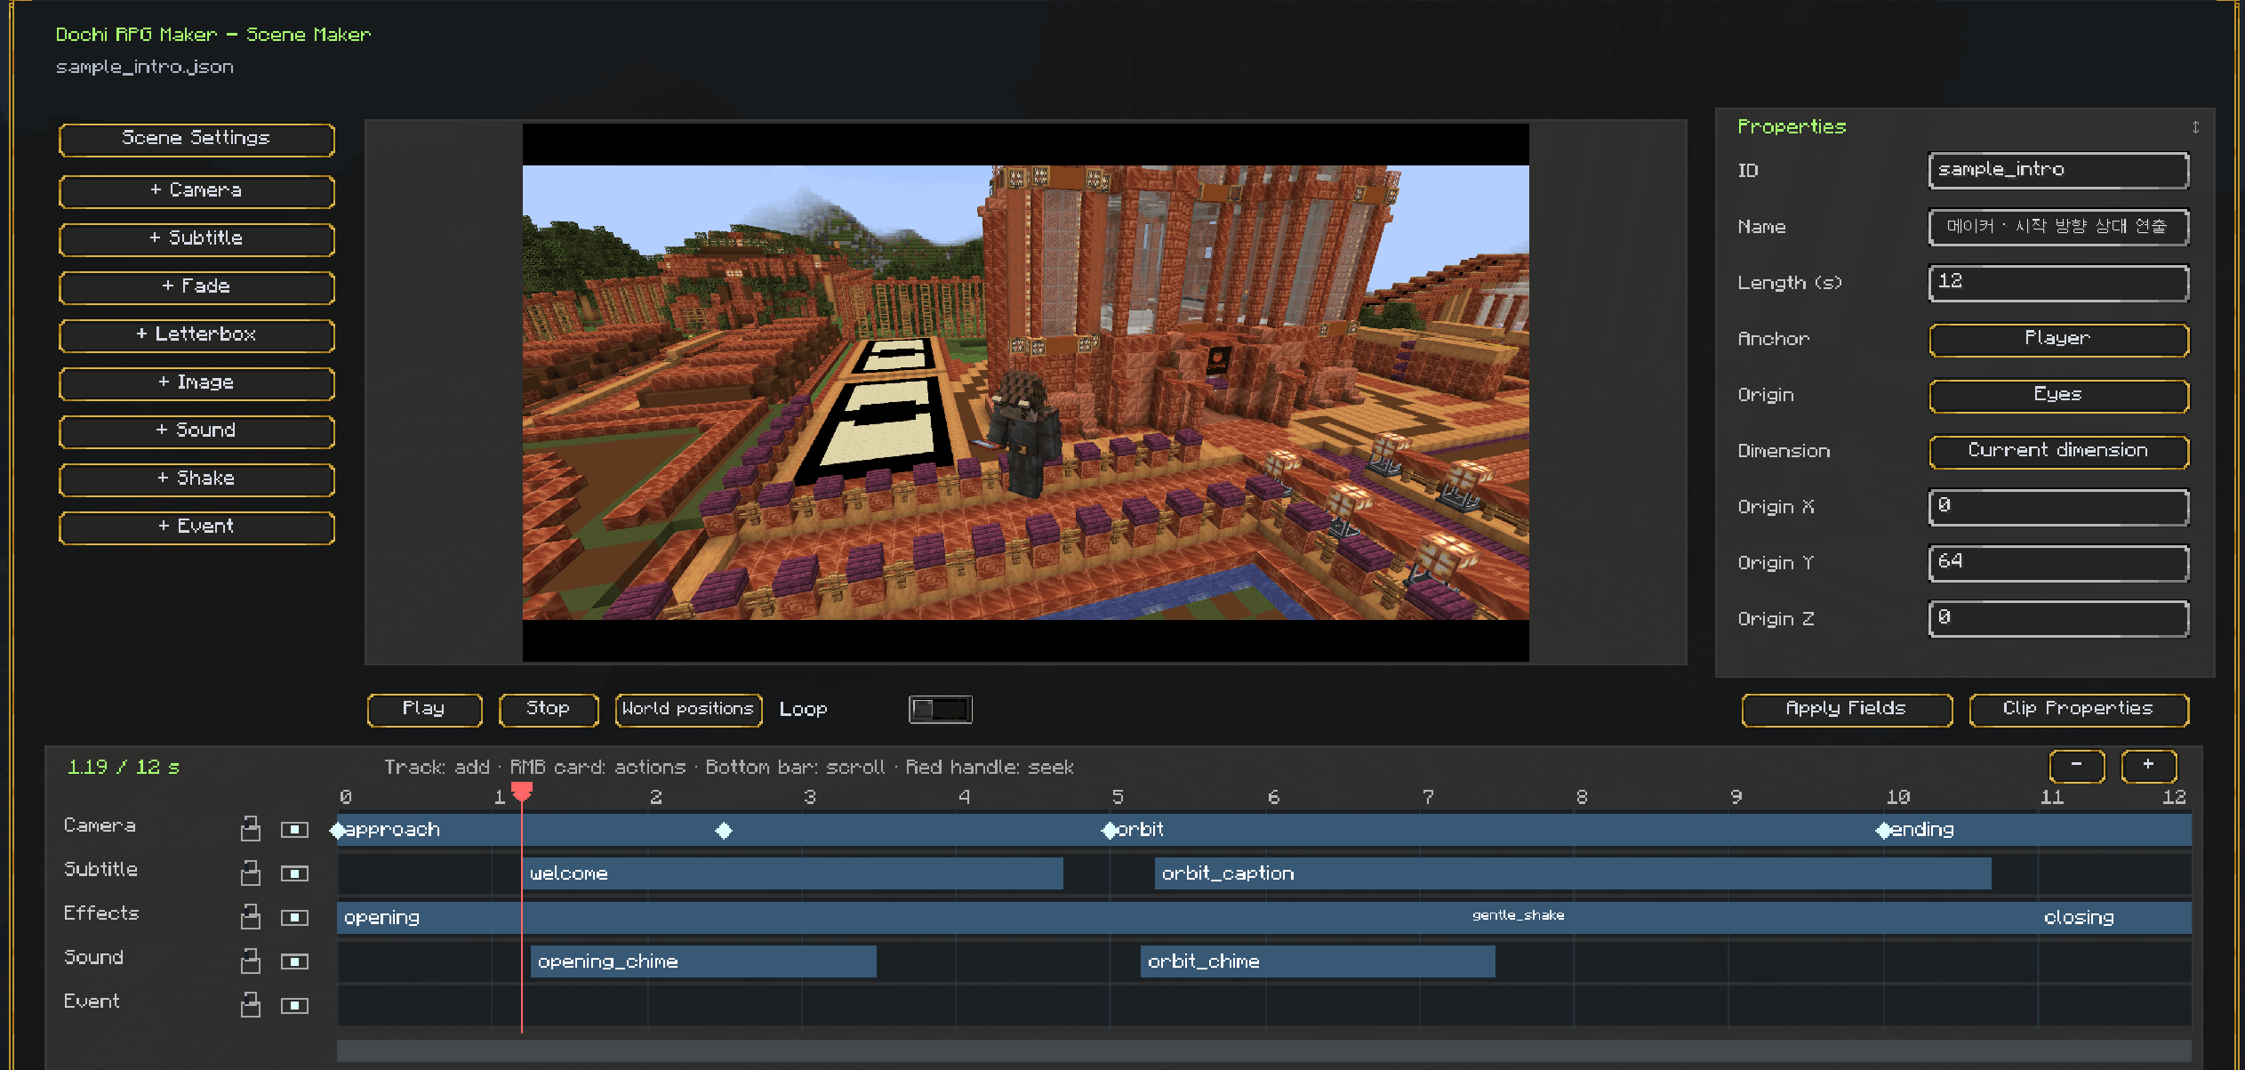Zoom in timeline with plus button

(x=2149, y=765)
